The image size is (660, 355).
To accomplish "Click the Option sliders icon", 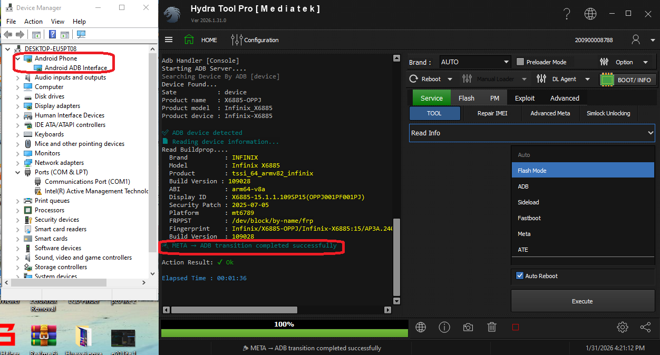I will pos(605,62).
